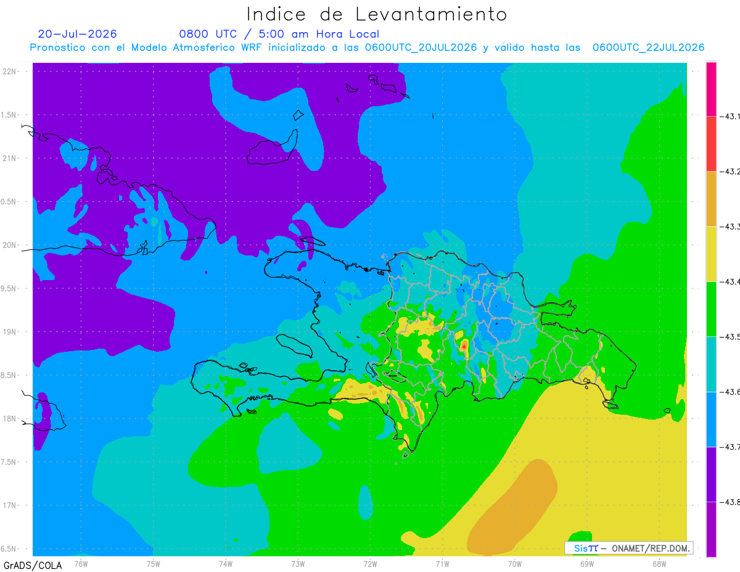
Task: Click the yellow color bar segment
Action: tap(711, 254)
